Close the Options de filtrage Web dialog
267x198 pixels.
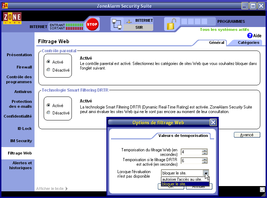[213, 122]
